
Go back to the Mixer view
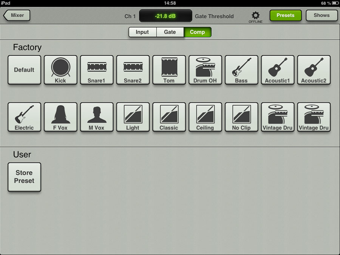tap(17, 15)
